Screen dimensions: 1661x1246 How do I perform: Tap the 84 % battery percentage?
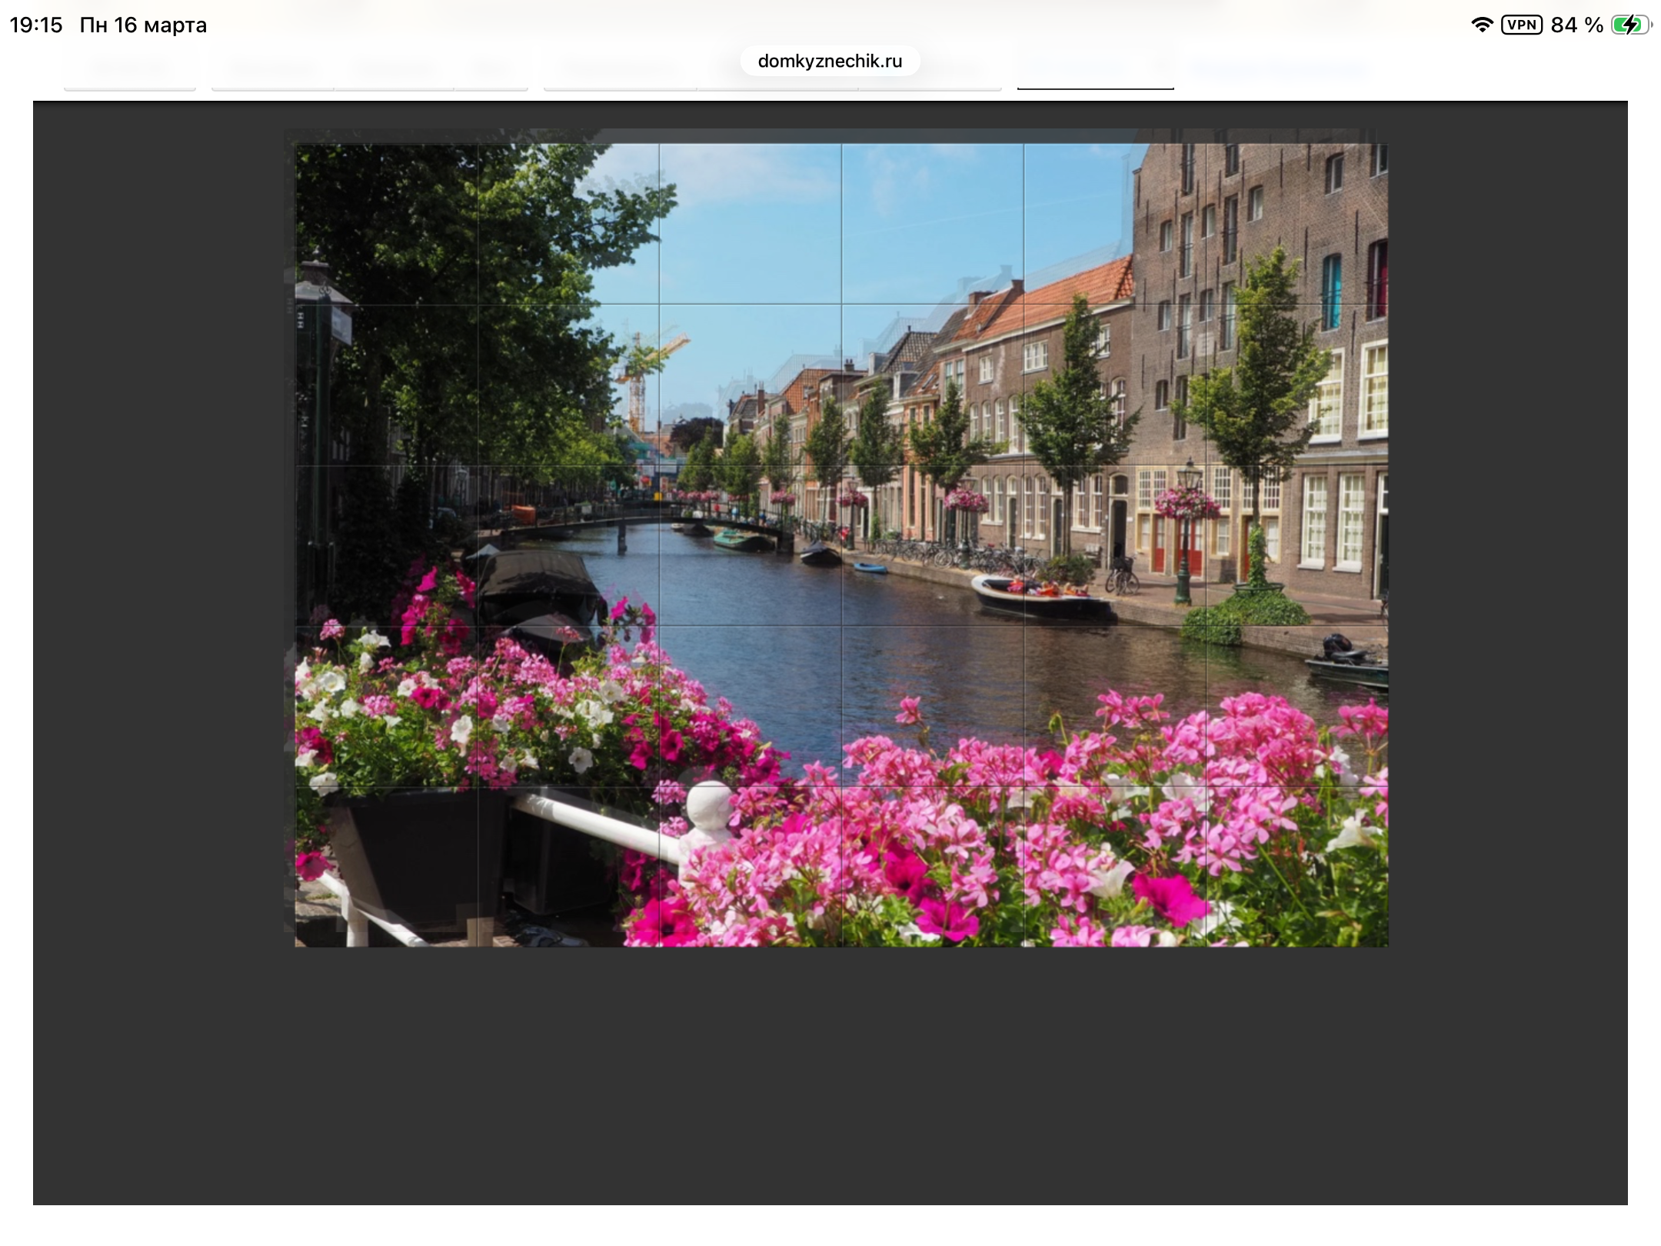coord(1576,25)
